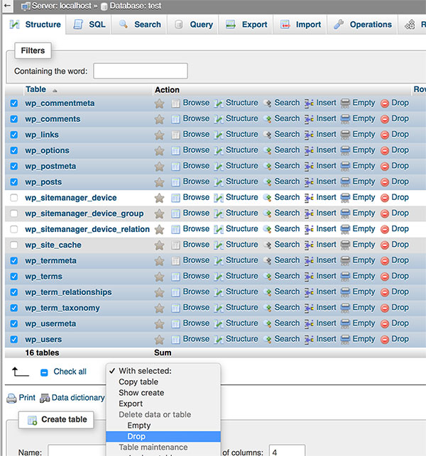Click the back arrow in top-left corner

coord(7,6)
